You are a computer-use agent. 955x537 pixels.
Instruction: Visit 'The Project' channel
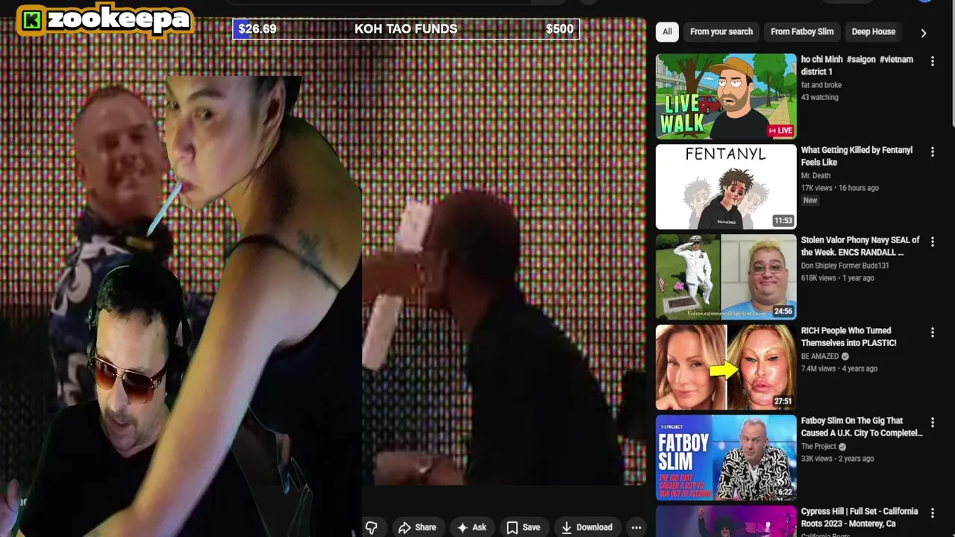818,447
